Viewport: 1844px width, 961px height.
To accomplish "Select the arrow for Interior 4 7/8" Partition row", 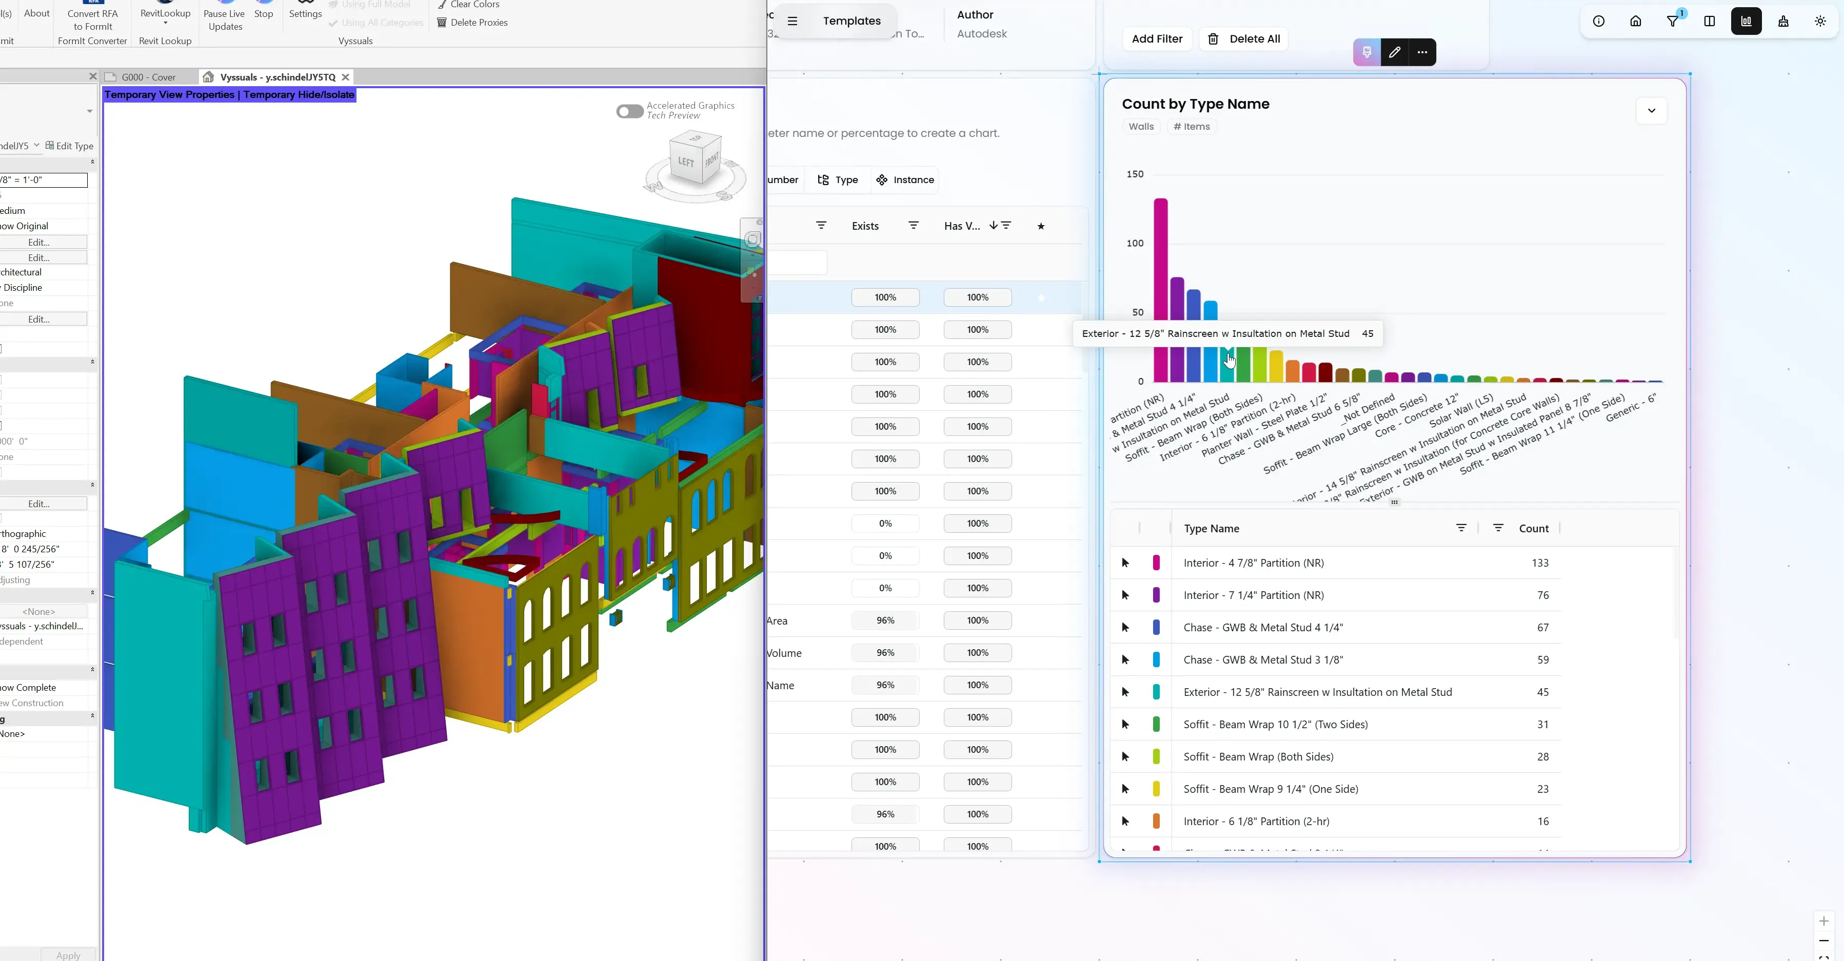I will coord(1125,563).
